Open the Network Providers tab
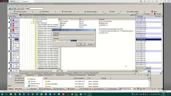This screenshot has width=171, height=96. 91,12
